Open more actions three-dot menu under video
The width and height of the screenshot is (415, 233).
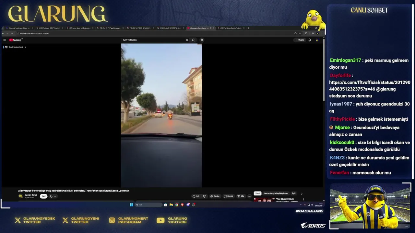click(249, 196)
